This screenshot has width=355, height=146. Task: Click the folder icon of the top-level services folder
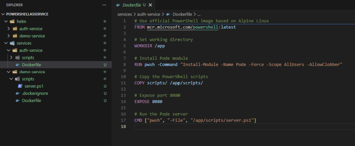12,43
